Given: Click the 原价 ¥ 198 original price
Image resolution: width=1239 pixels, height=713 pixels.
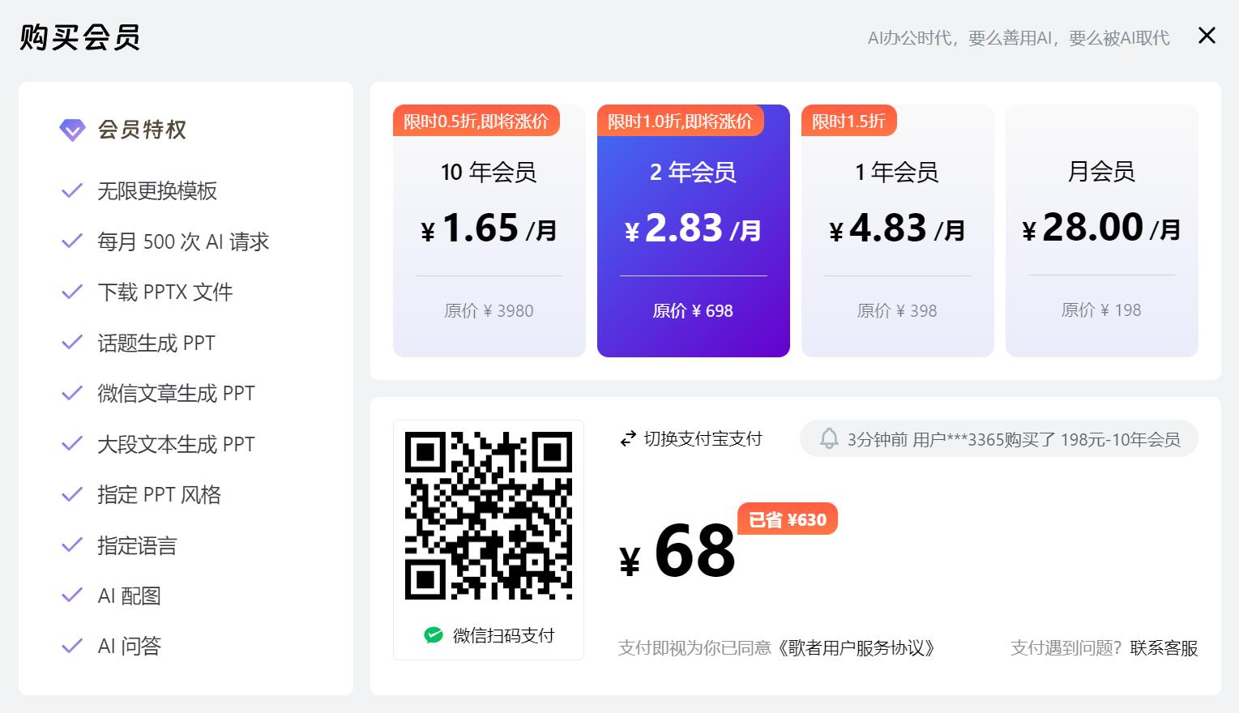Looking at the screenshot, I should [1101, 310].
